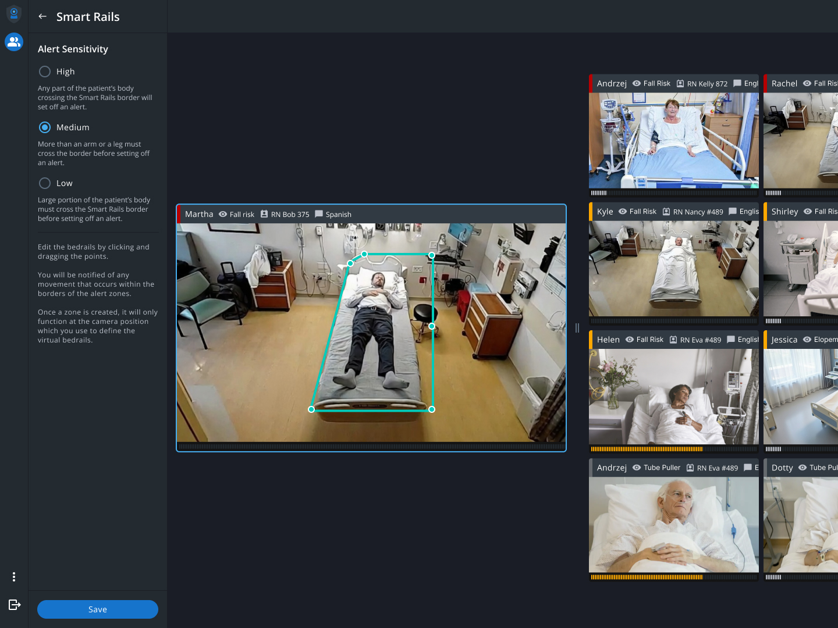Screen dimensions: 838x628
Task: Click the Alert Sensitivity heading
Action: [x=73, y=49]
